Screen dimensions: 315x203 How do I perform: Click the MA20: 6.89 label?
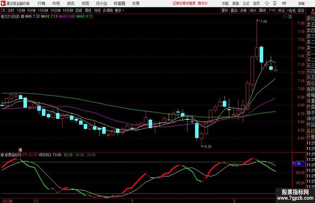(x=67, y=17)
